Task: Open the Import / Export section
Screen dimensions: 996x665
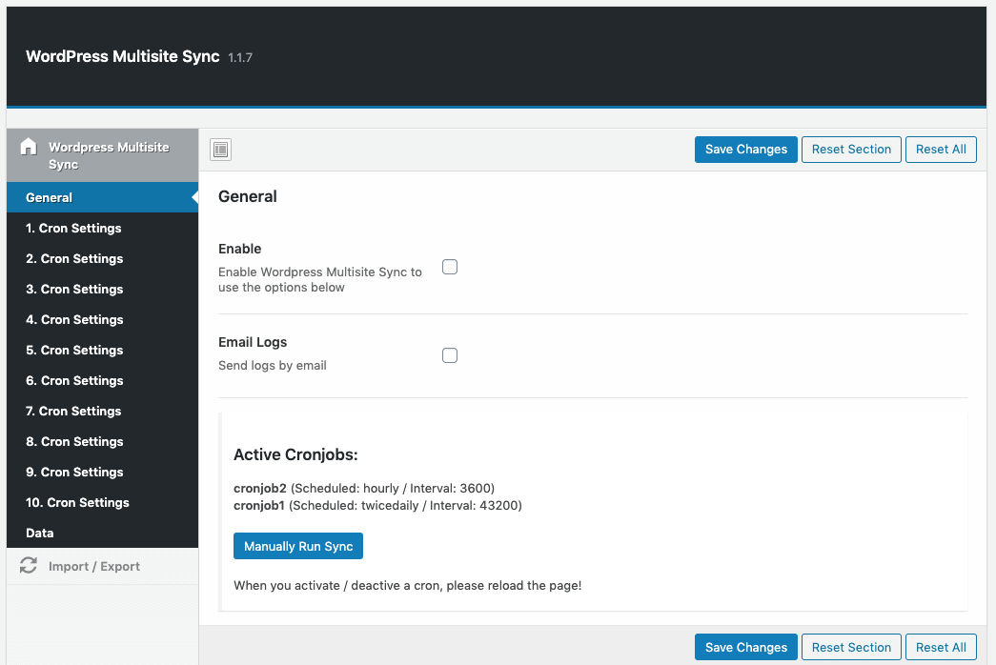Action: 95,565
